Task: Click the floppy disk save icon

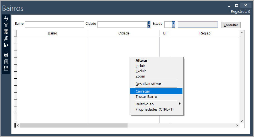Action: point(6,68)
